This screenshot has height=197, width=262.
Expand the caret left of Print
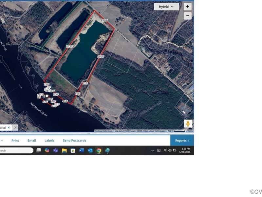[x=2, y=141]
